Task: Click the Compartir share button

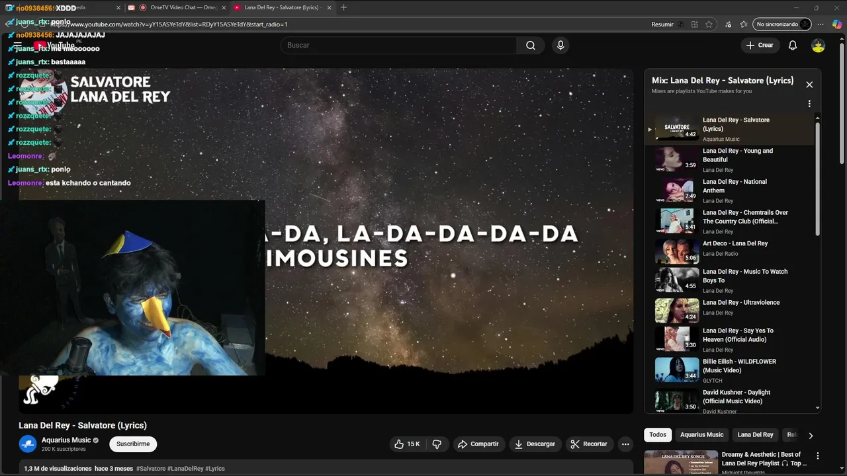Action: click(478, 444)
